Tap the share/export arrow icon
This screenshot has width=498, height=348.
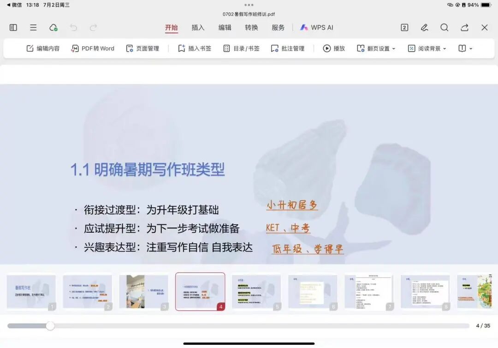click(x=464, y=27)
